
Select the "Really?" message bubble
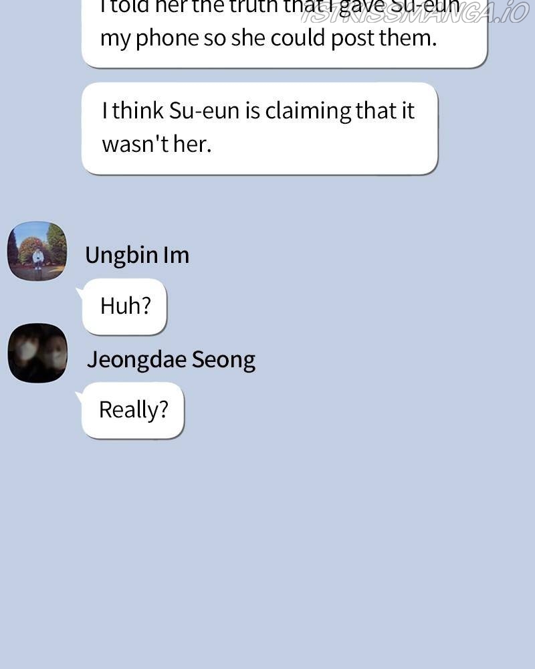click(x=132, y=410)
